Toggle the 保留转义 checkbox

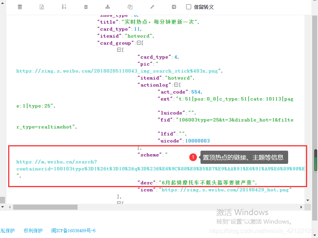[188, 7]
